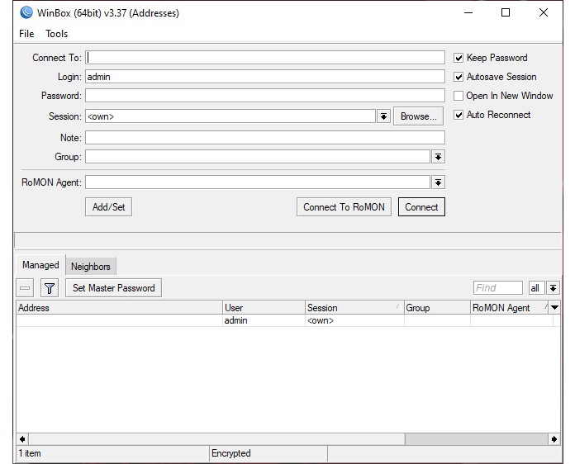Enable Open In New Window checkbox
The width and height of the screenshot is (575, 464).
459,96
